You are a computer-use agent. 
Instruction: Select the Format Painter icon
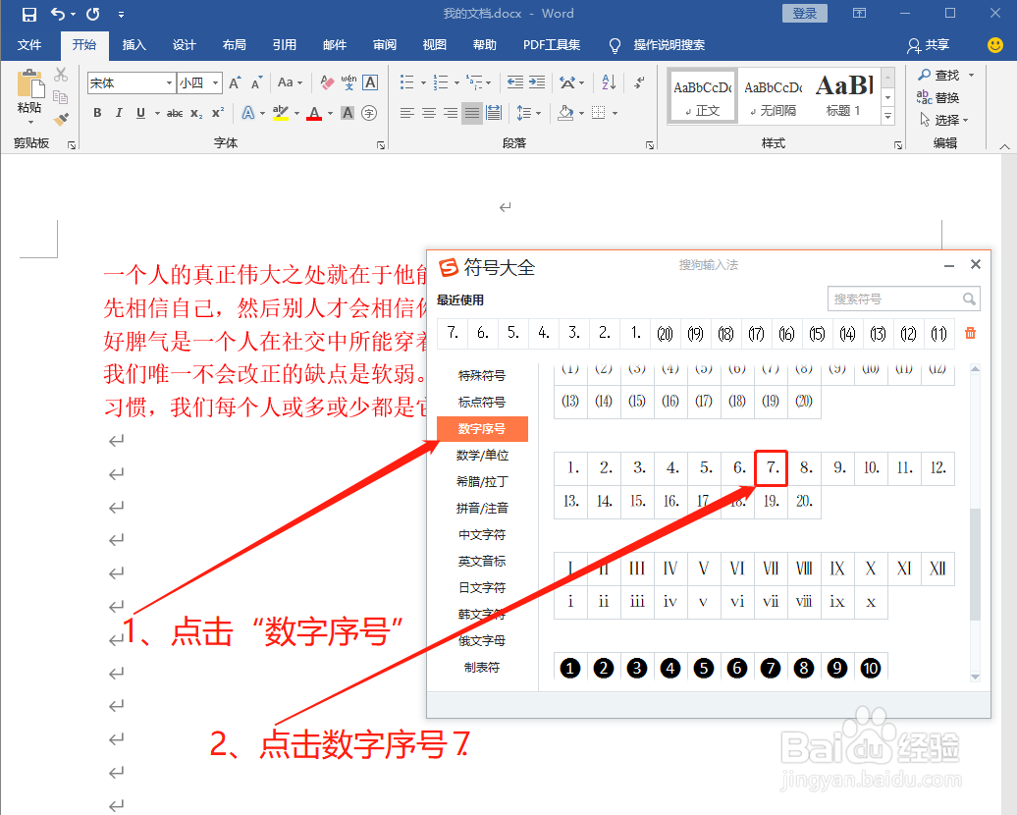coord(61,118)
